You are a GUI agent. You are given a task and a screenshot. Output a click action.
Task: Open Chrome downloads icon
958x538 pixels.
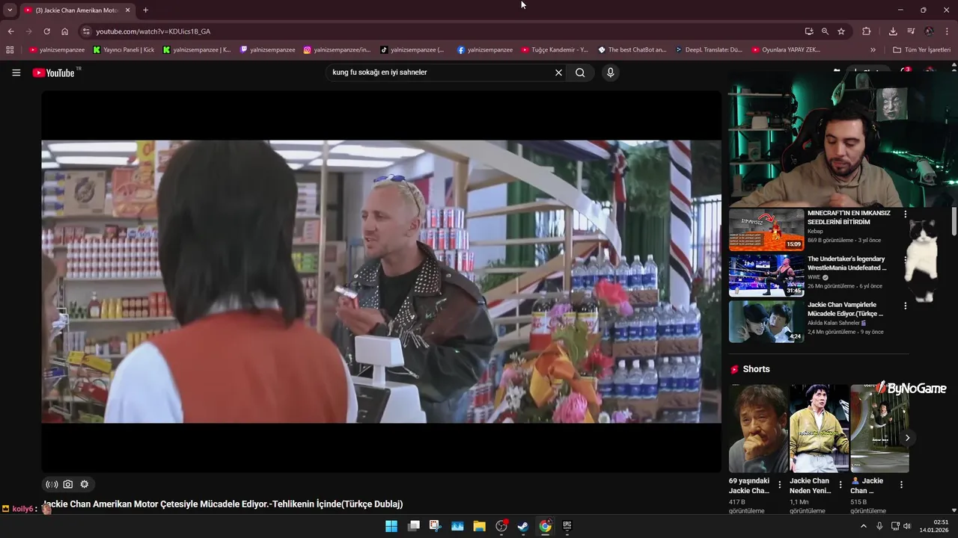tap(893, 31)
